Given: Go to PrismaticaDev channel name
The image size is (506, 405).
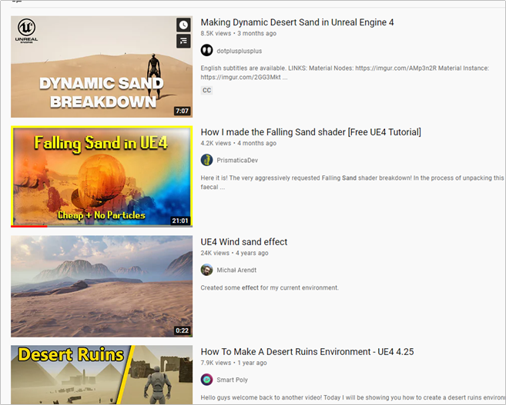Looking at the screenshot, I should point(237,161).
